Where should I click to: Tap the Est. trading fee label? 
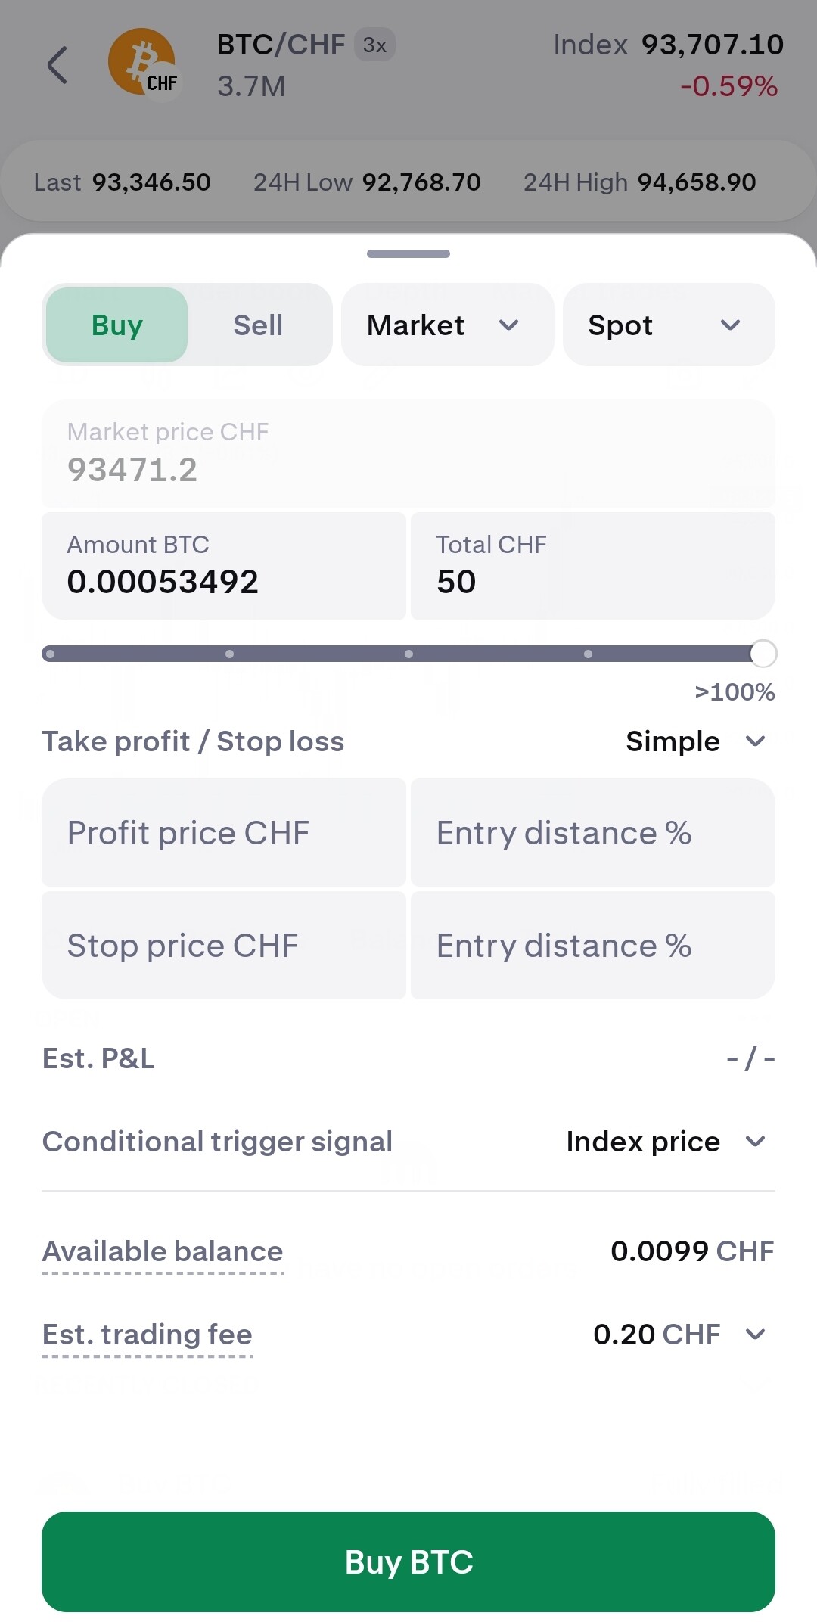pyautogui.click(x=148, y=1335)
